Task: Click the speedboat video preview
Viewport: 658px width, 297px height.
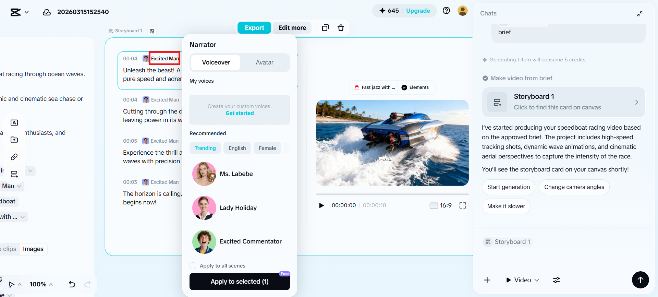Action: coord(392,143)
